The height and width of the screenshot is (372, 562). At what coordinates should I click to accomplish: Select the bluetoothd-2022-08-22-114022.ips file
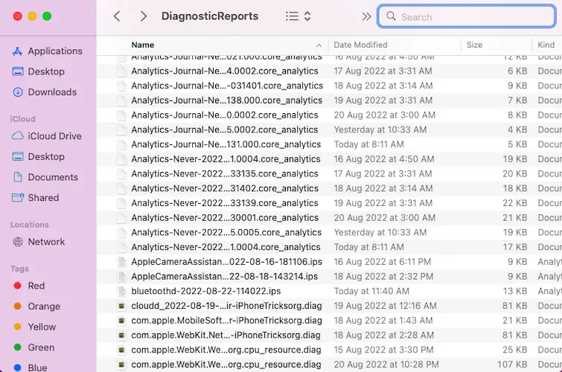206,291
